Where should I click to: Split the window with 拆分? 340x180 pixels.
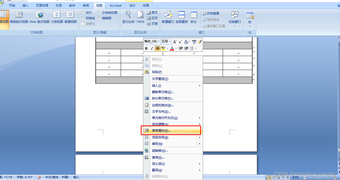pyautogui.click(x=194, y=17)
